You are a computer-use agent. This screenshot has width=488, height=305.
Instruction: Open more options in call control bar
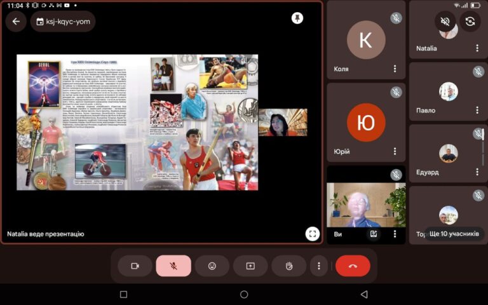pyautogui.click(x=319, y=266)
